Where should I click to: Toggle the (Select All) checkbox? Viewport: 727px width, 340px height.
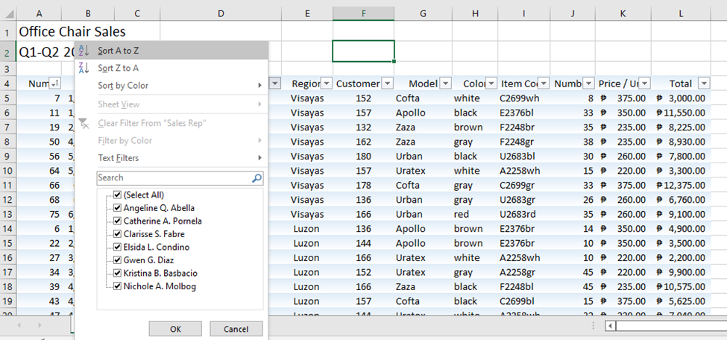(117, 195)
